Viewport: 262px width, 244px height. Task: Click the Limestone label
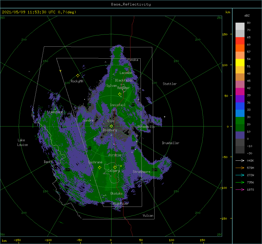point(55,112)
